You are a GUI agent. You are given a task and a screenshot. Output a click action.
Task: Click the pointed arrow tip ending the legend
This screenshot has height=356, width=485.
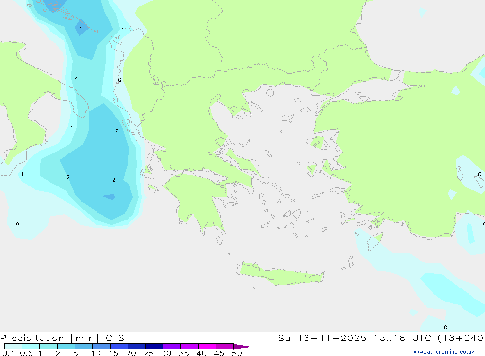click(x=243, y=346)
